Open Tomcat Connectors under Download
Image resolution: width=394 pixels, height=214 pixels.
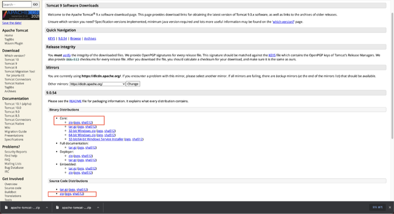click(x=18, y=80)
